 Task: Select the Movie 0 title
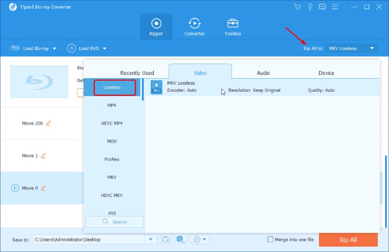tap(30, 188)
